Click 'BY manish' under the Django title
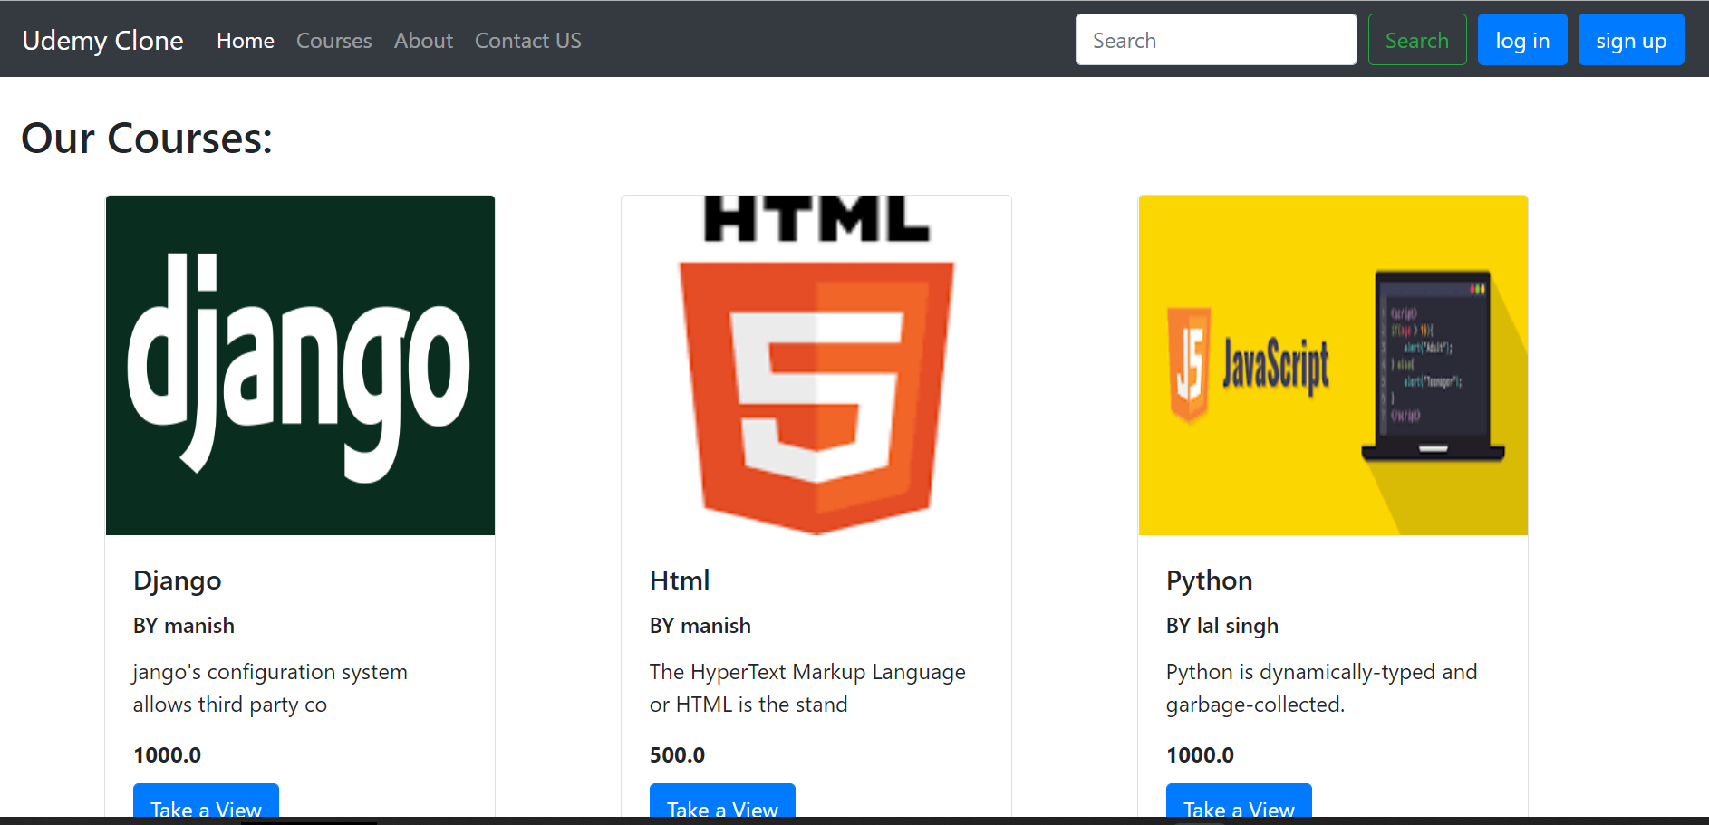Screen dimensions: 1709x825 pos(184,626)
